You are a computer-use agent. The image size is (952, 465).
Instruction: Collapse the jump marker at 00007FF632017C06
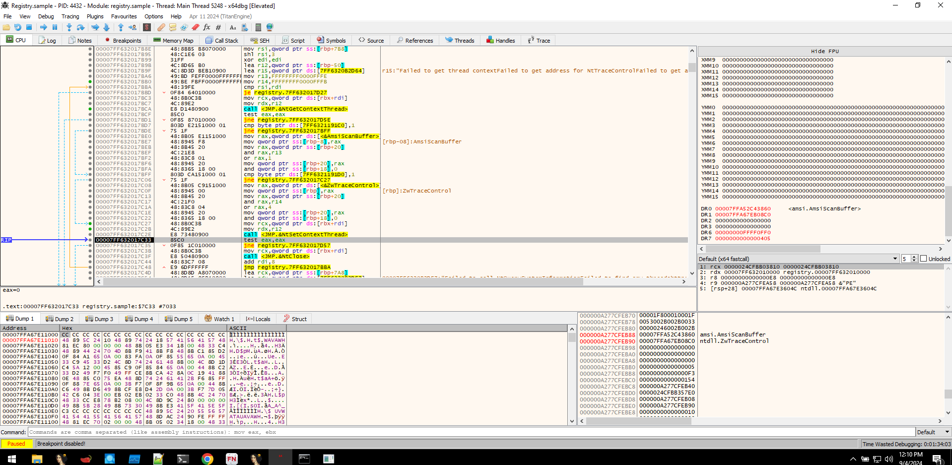coord(164,180)
